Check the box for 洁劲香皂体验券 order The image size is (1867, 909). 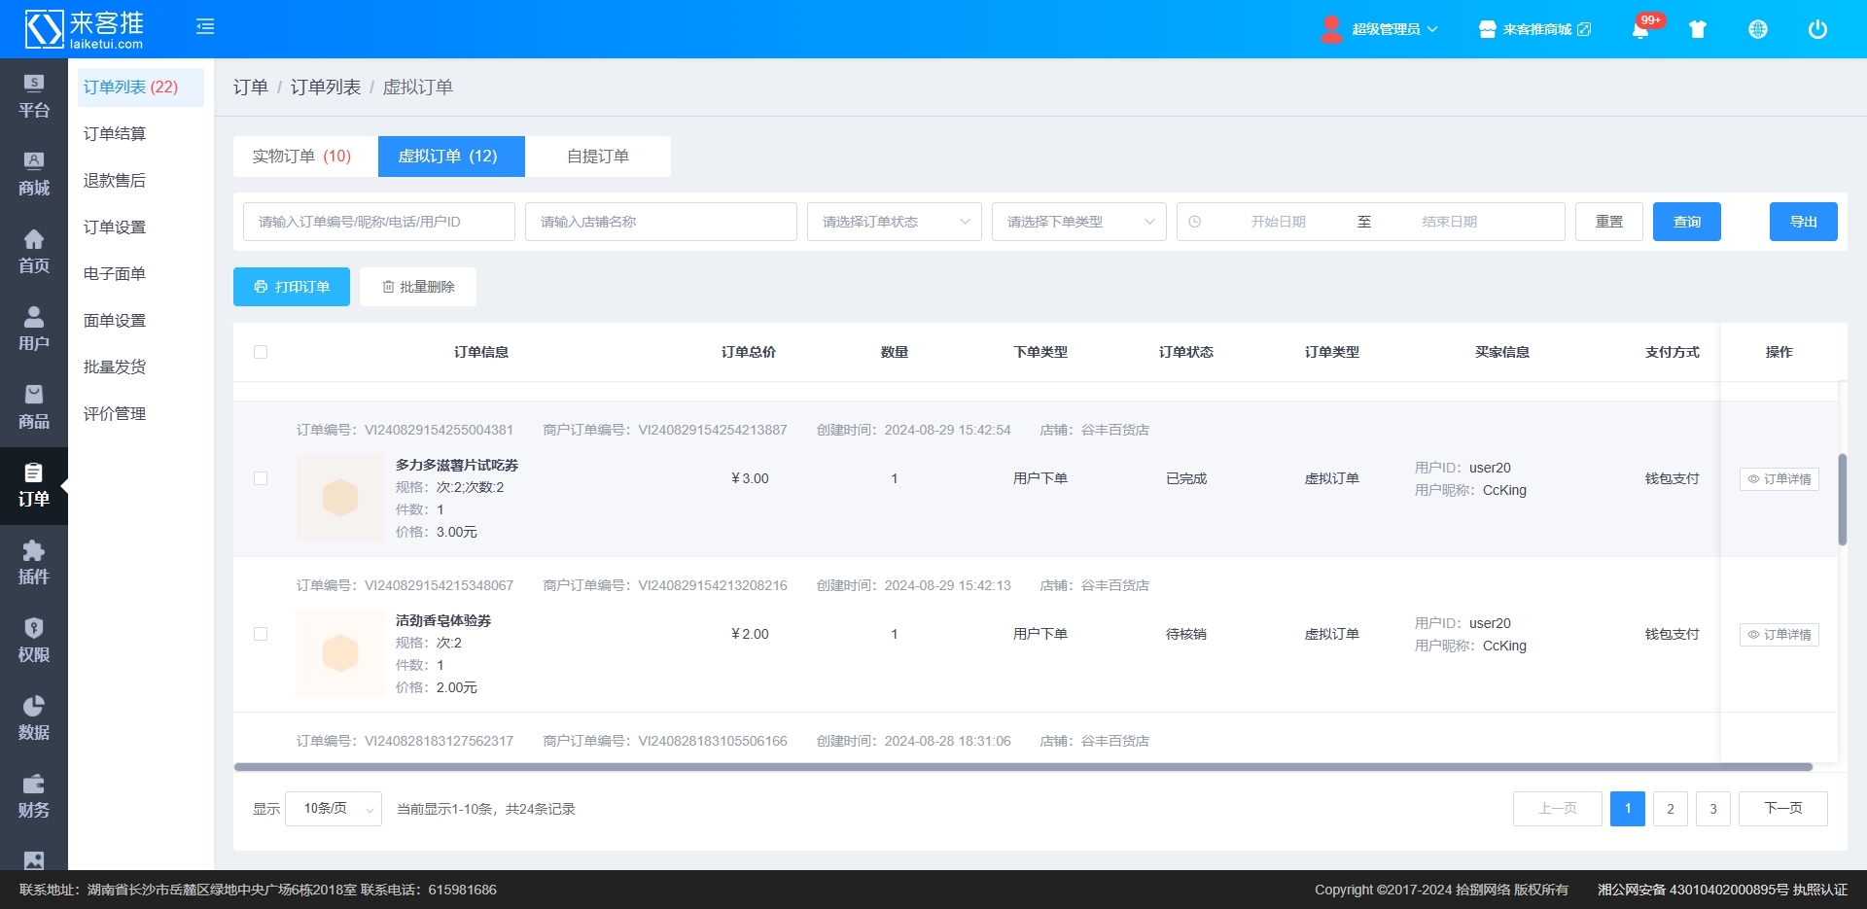pos(261,634)
